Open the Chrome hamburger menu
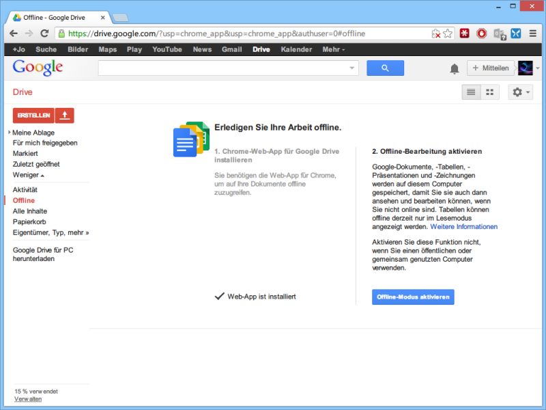This screenshot has width=546, height=410. click(x=533, y=33)
